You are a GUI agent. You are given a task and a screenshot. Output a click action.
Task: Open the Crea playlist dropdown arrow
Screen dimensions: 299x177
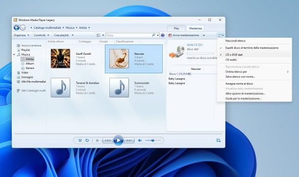73,35
